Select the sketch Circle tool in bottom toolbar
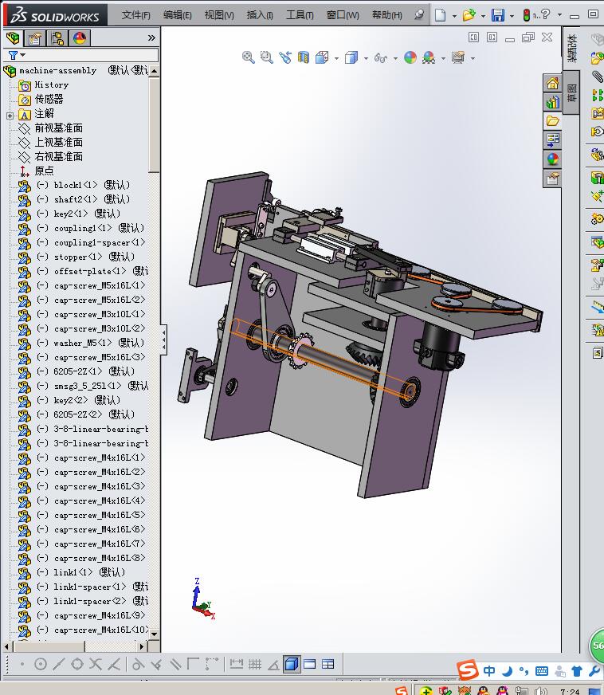604x695 pixels. (41, 664)
